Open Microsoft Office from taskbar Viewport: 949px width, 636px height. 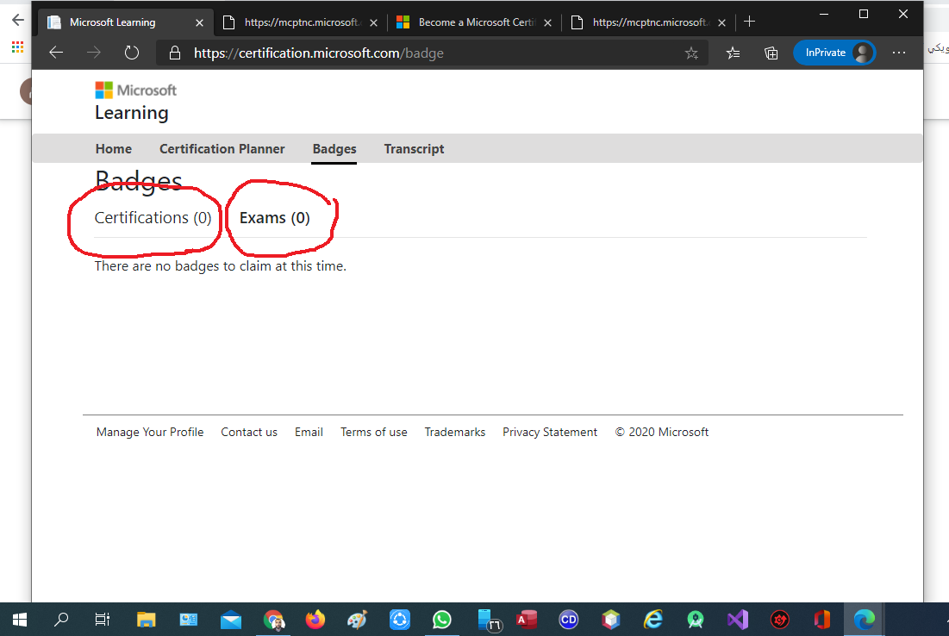pyautogui.click(x=822, y=620)
